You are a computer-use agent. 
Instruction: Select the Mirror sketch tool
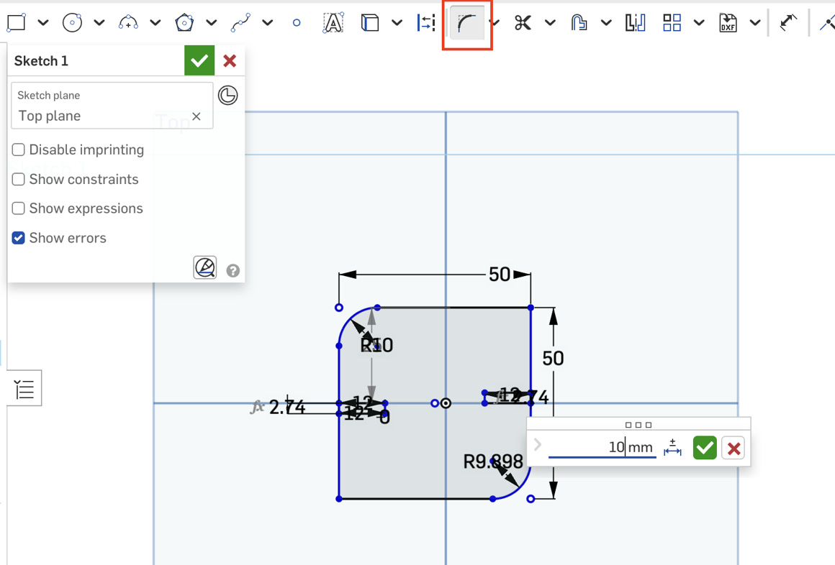[636, 23]
